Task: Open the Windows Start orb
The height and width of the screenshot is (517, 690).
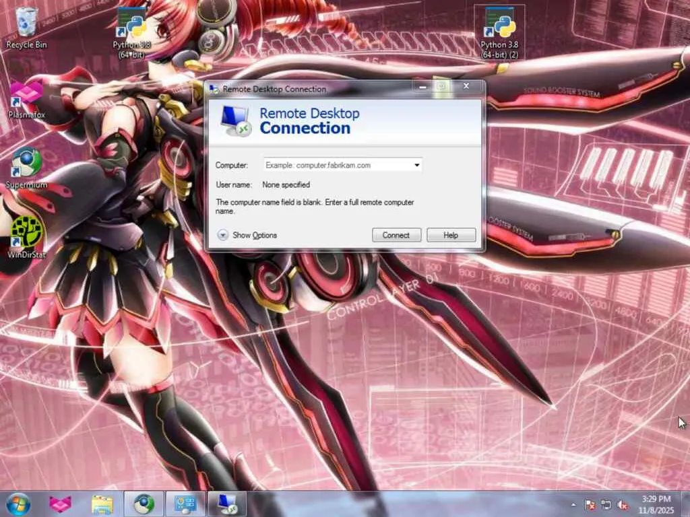Action: click(x=18, y=504)
